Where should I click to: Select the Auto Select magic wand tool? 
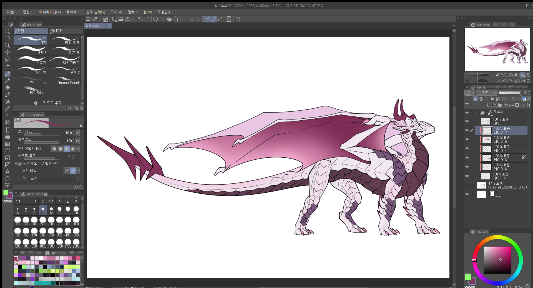(7, 66)
